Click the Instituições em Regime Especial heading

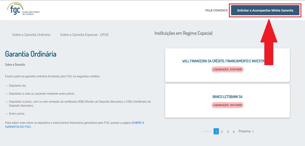(183, 33)
